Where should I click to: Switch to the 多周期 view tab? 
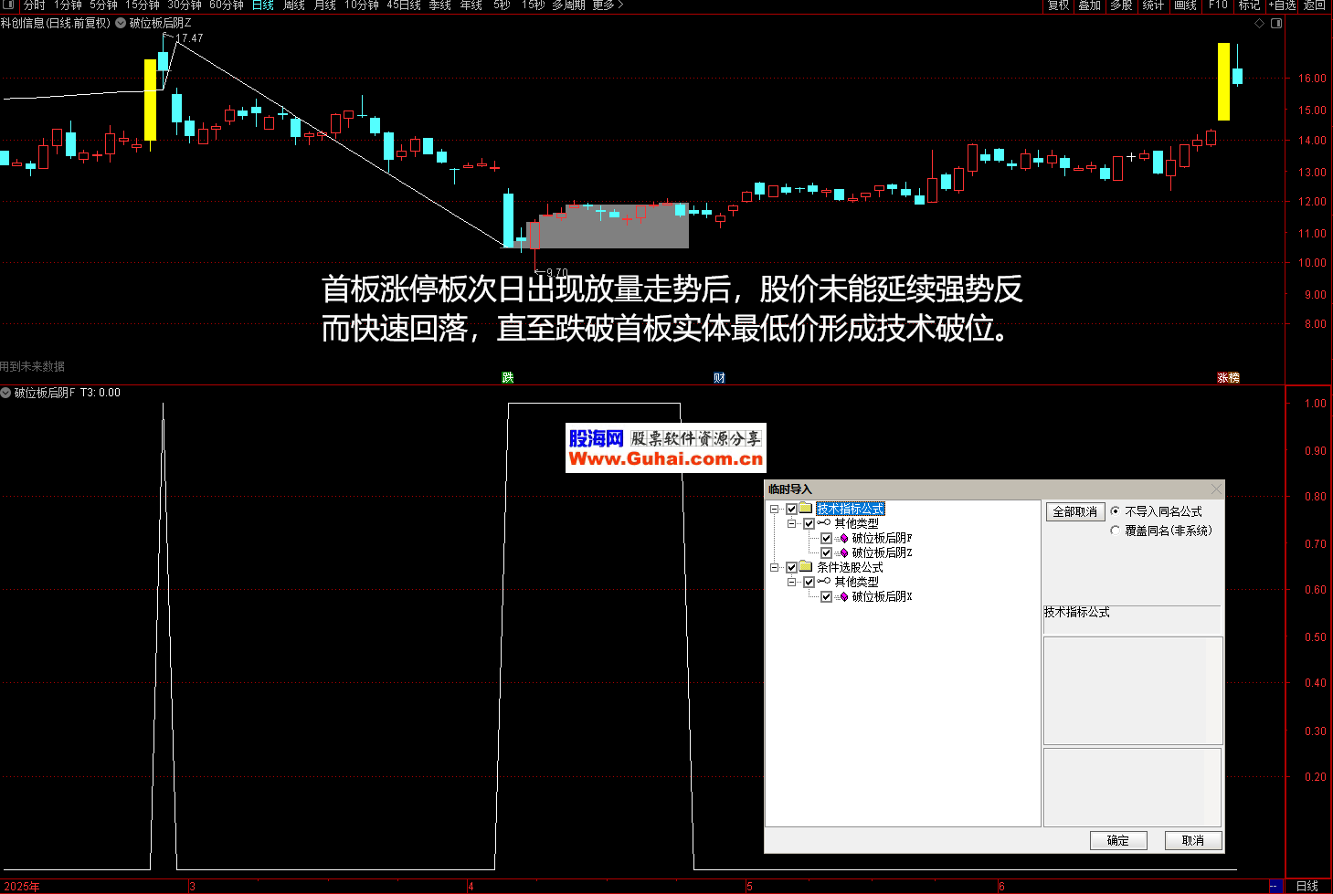[568, 5]
